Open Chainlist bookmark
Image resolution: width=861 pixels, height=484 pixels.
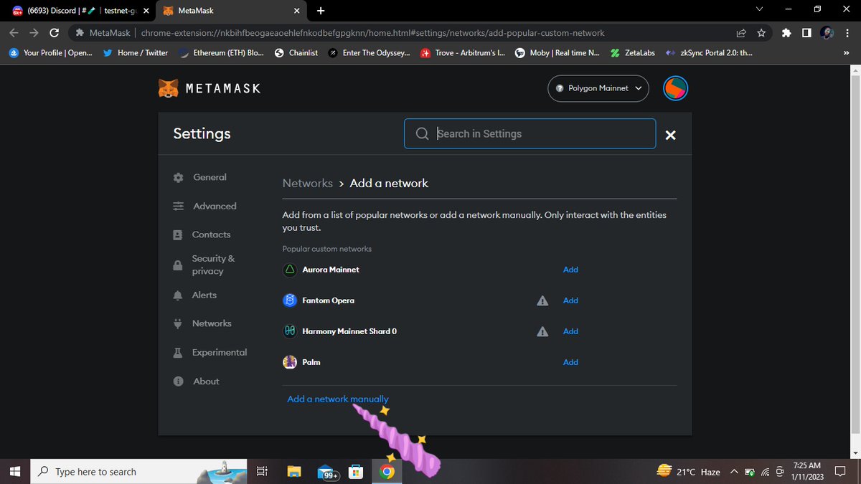pyautogui.click(x=296, y=52)
